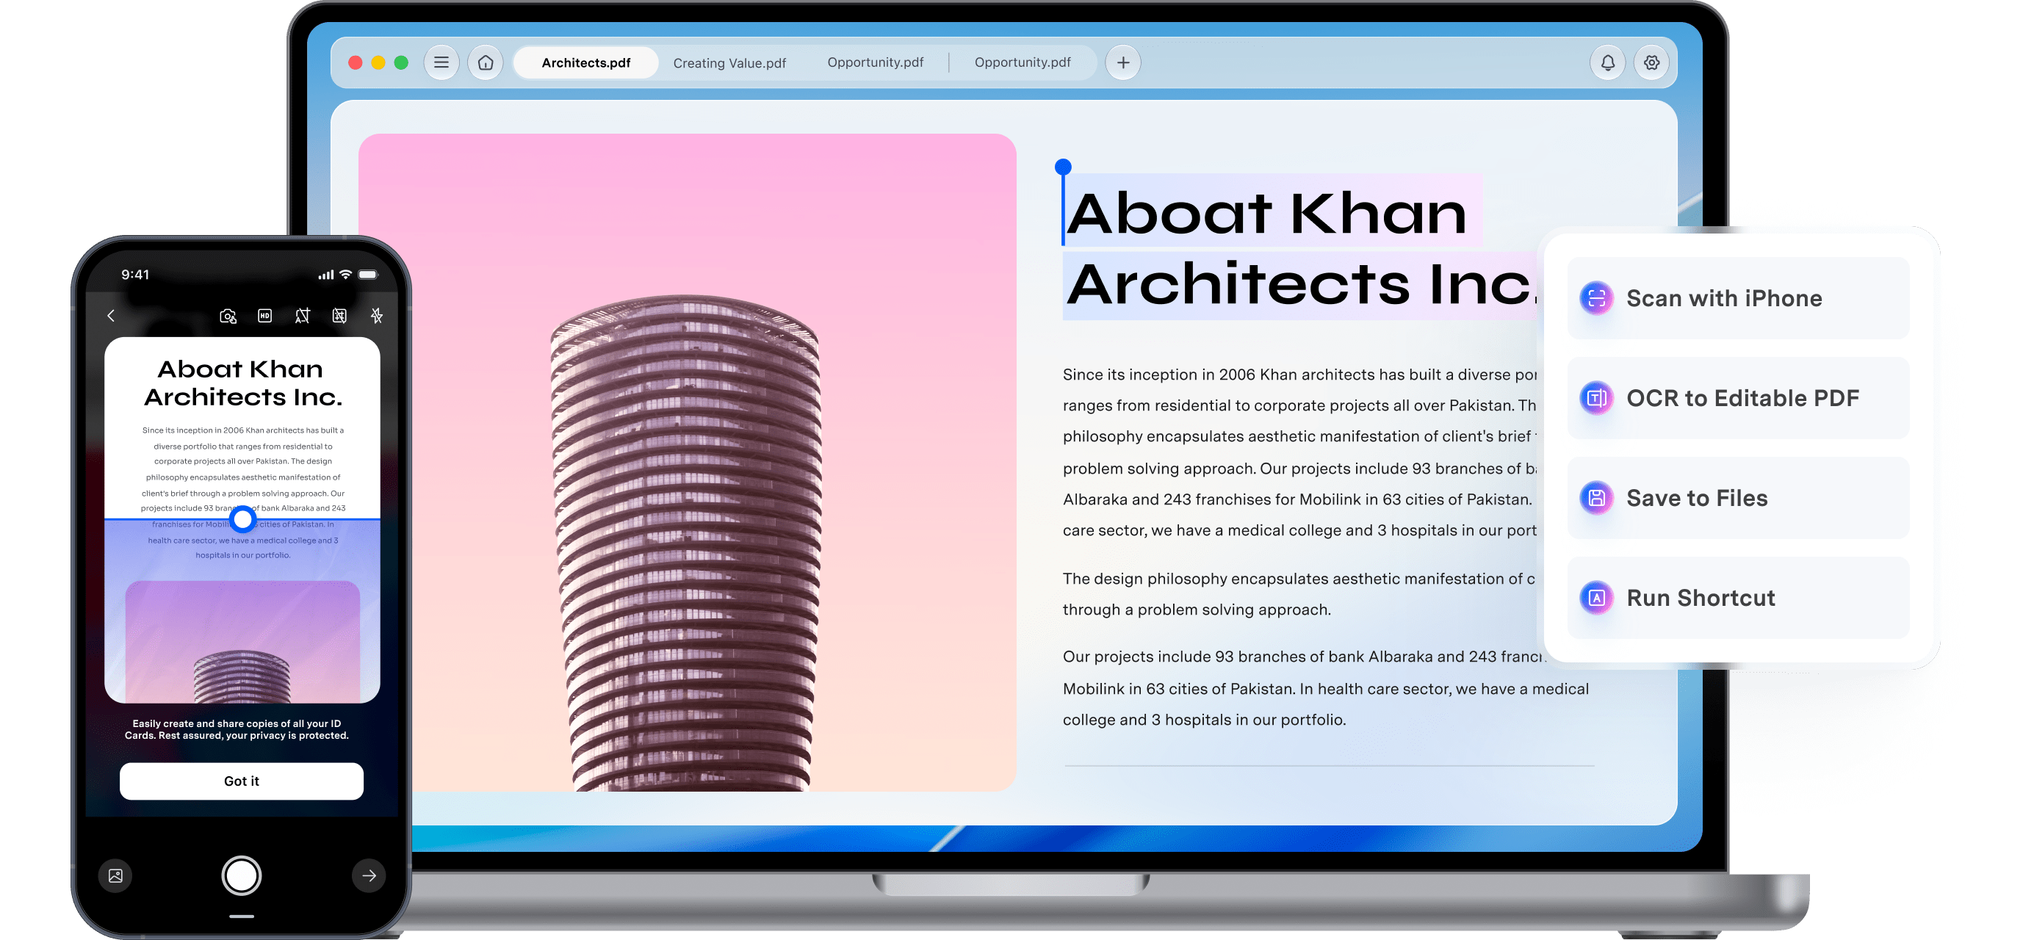Screen dimensions: 2023x940
Task: Add a new tab with plus button
Action: pyautogui.click(x=1123, y=62)
